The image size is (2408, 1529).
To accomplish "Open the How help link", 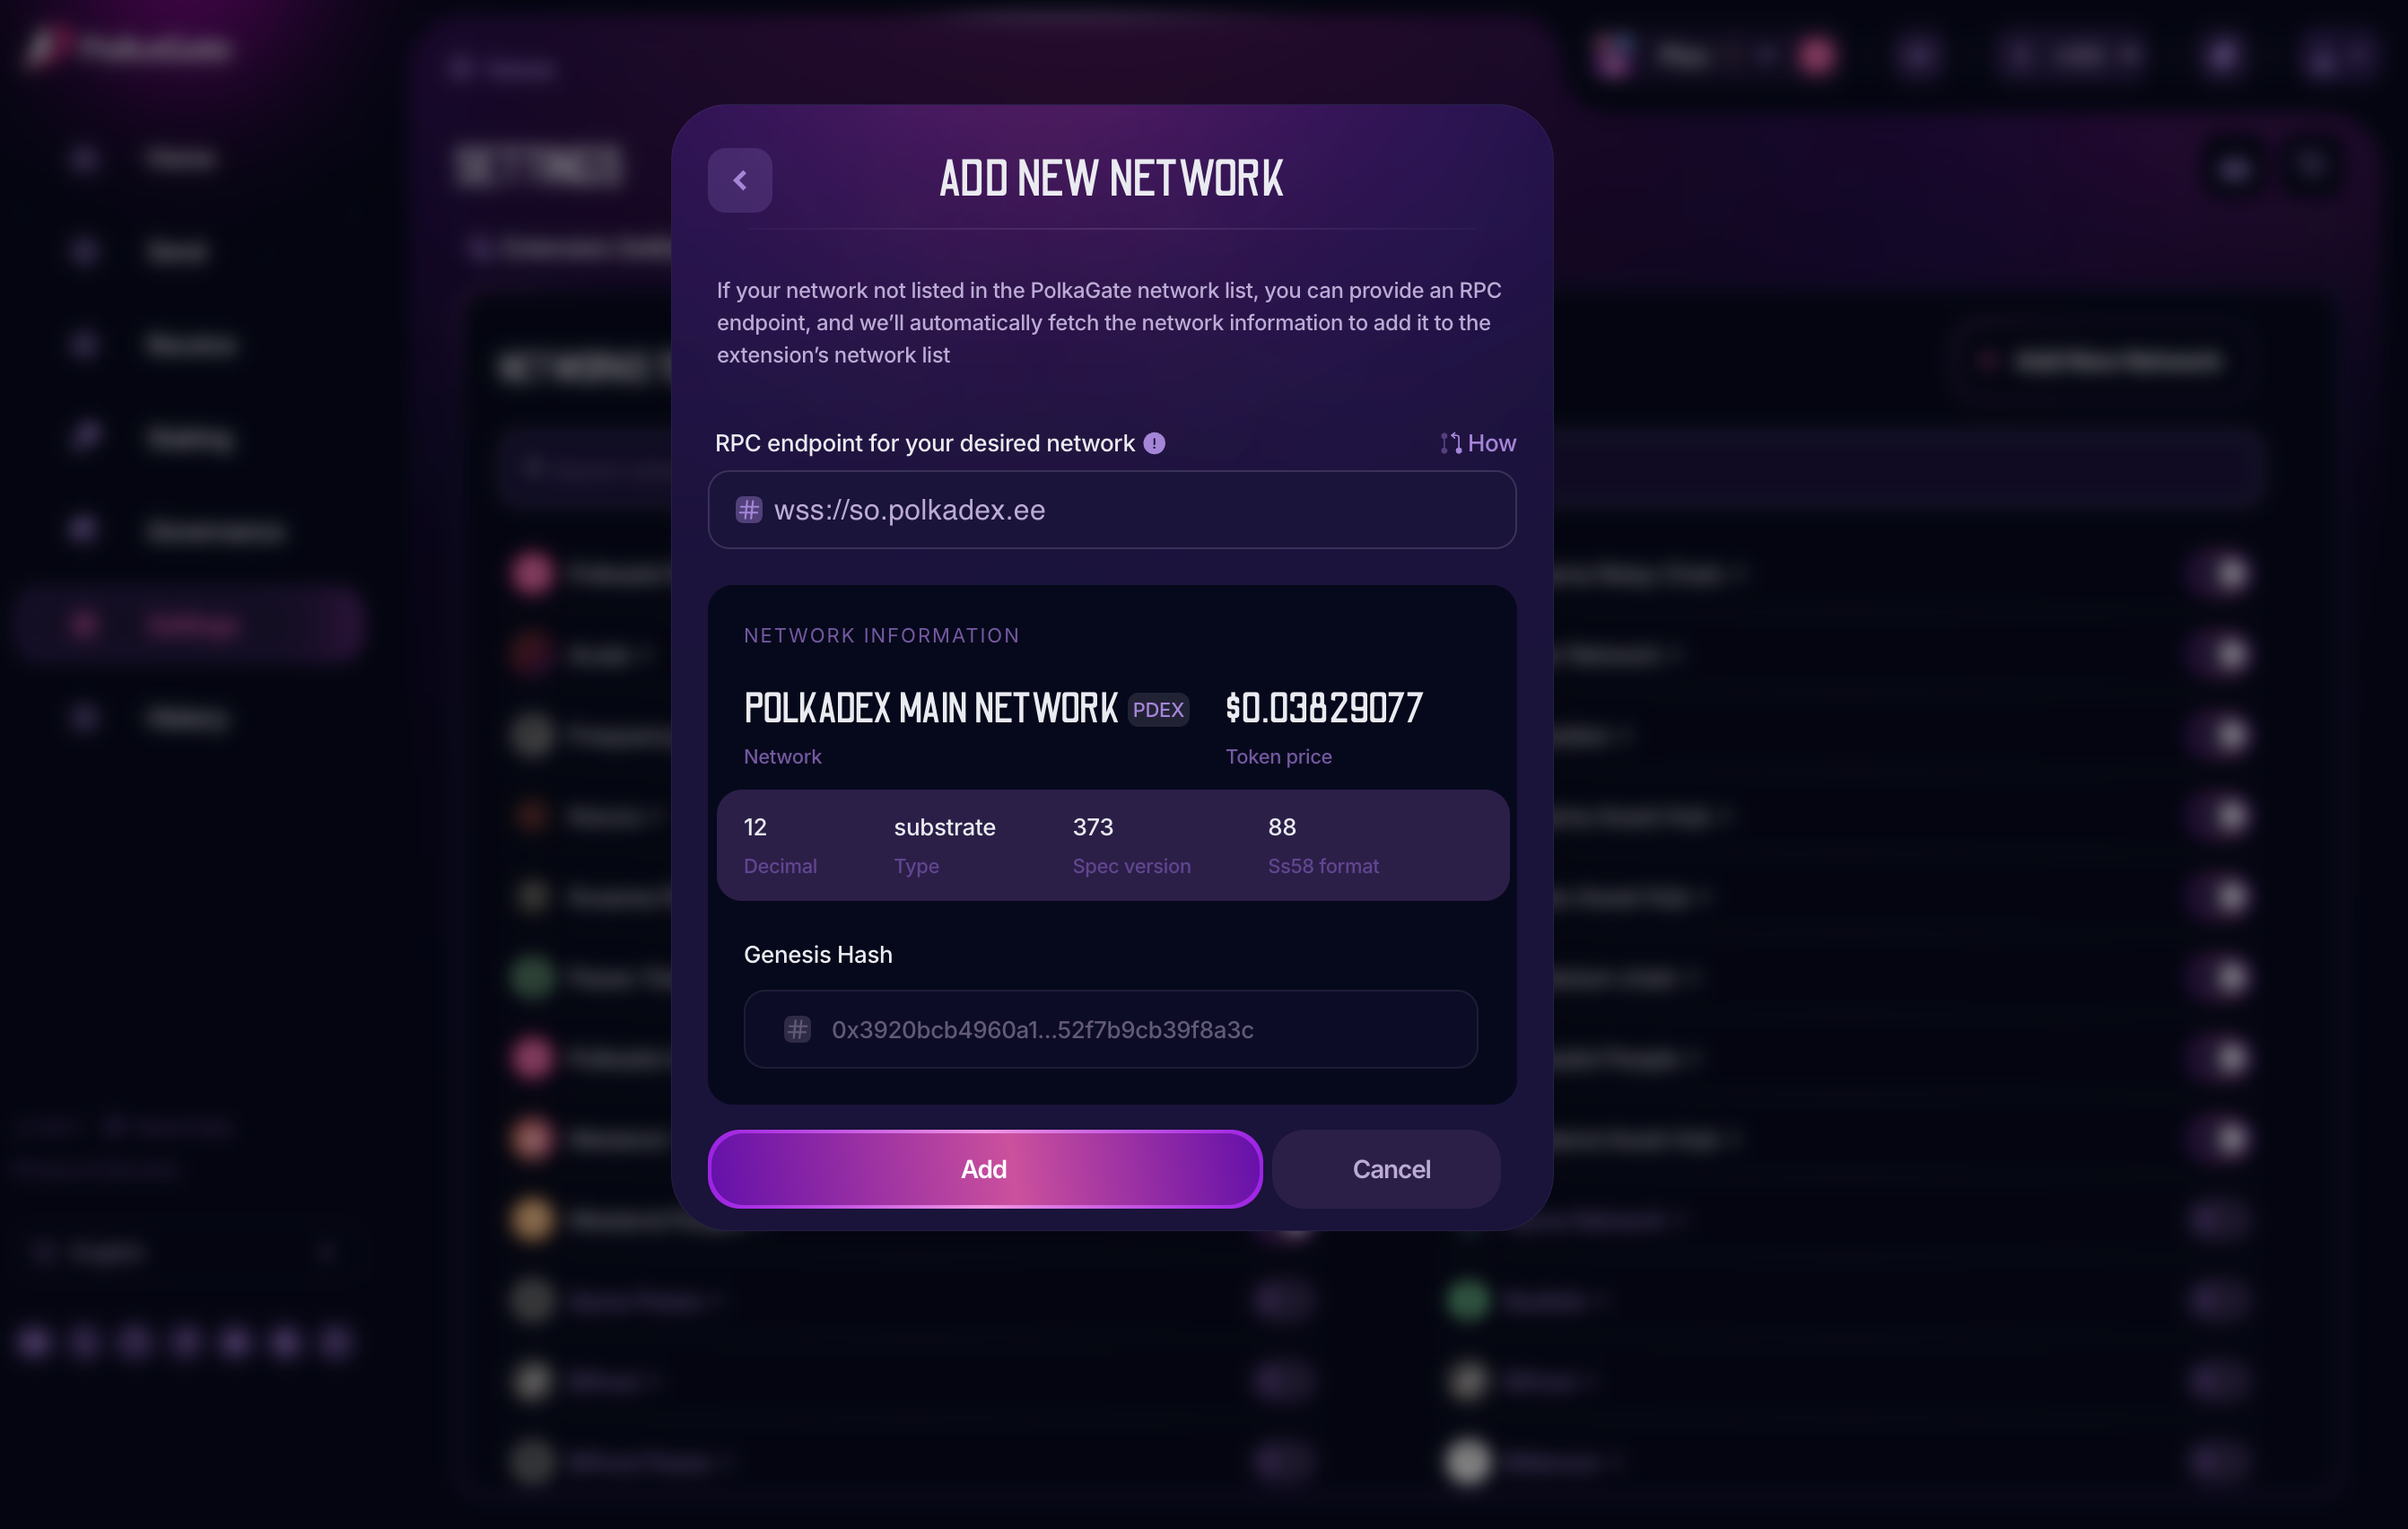I will coord(1491,443).
